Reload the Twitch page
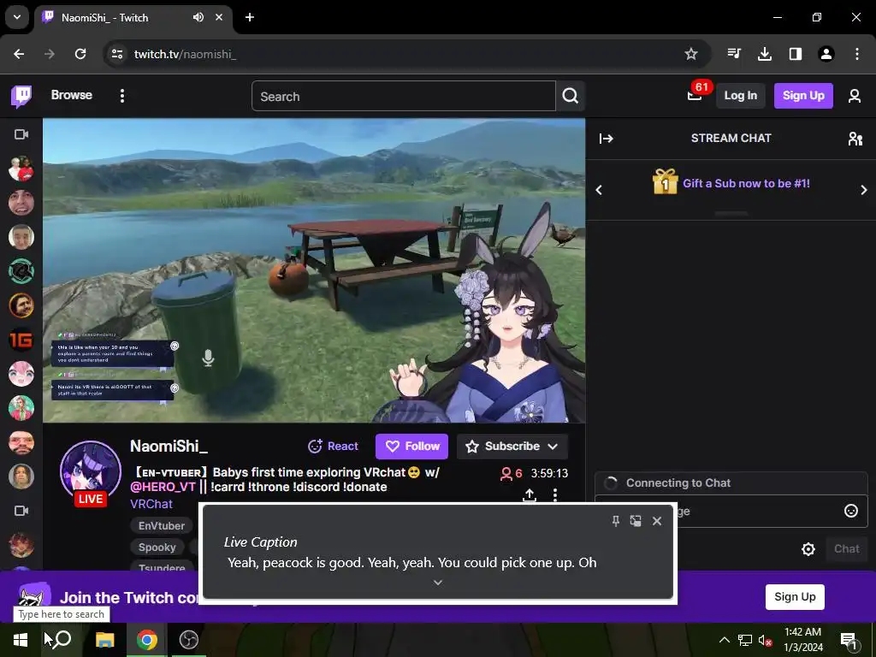 pyautogui.click(x=80, y=54)
